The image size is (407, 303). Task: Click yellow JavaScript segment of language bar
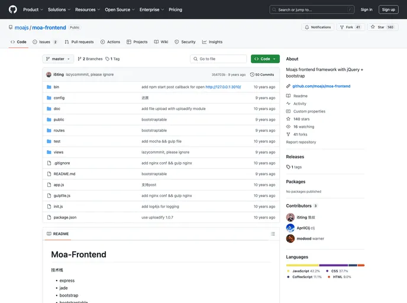tap(302, 265)
